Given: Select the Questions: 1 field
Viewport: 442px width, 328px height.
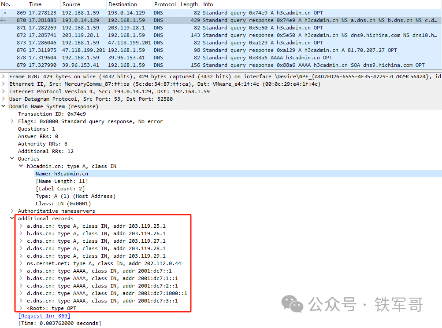Looking at the screenshot, I should tap(37, 128).
